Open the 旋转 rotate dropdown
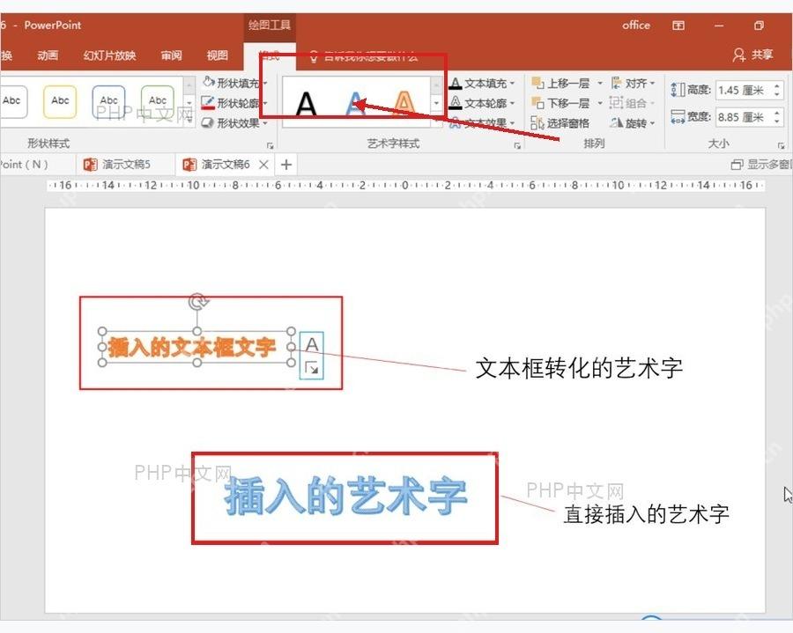Image resolution: width=793 pixels, height=633 pixels. click(634, 123)
